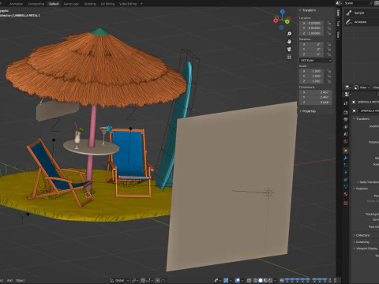Image resolution: width=379 pixels, height=284 pixels.
Task: Collapse the Viewport Display panel
Action: tap(366, 248)
